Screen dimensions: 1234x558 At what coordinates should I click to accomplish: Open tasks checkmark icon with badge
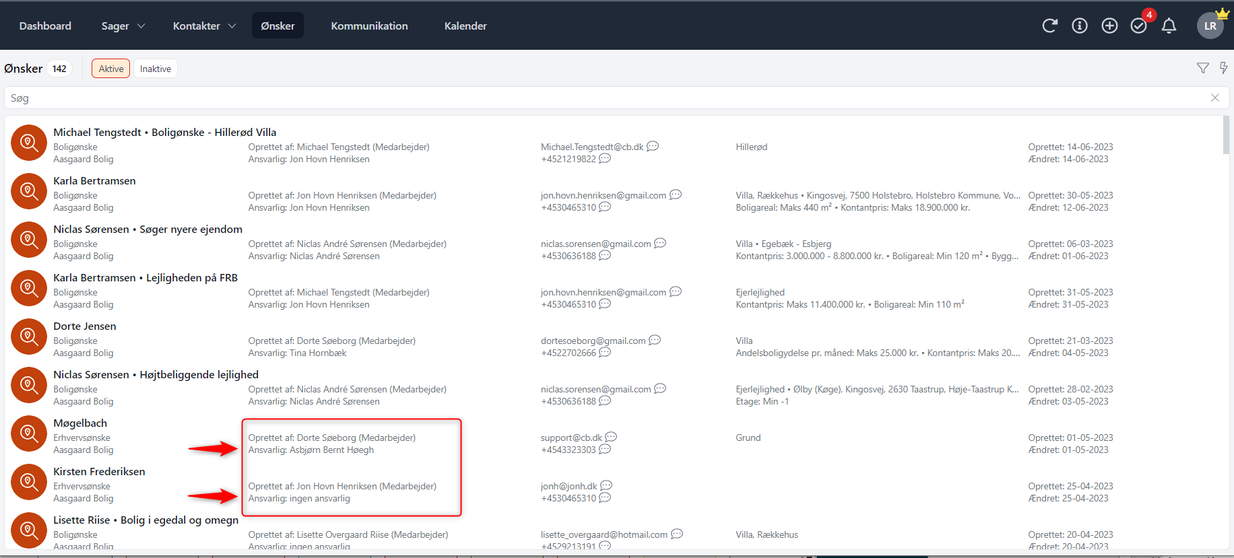tap(1139, 26)
